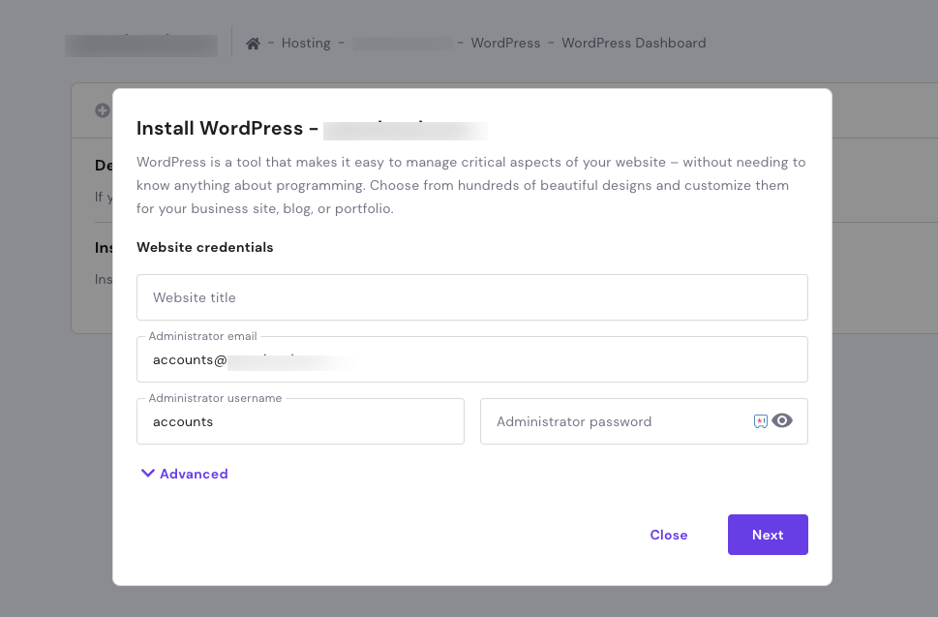The image size is (938, 617).
Task: Click the Administrator password field
Action: [x=644, y=421]
